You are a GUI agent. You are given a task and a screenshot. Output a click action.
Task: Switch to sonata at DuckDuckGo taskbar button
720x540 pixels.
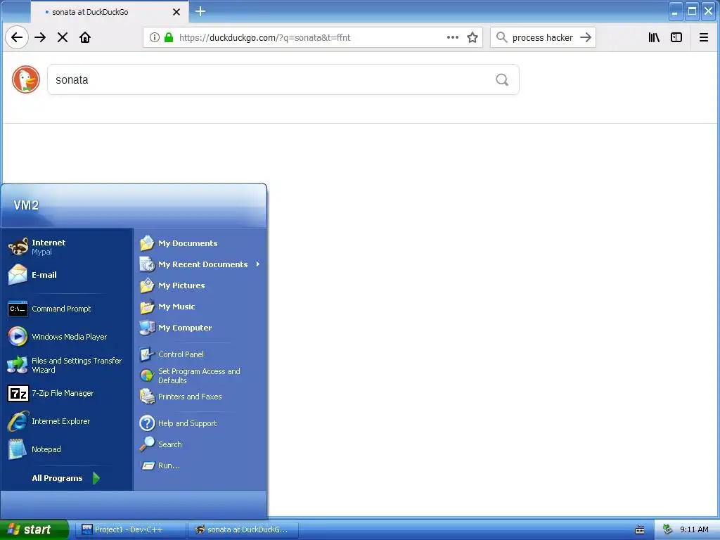coord(243,529)
